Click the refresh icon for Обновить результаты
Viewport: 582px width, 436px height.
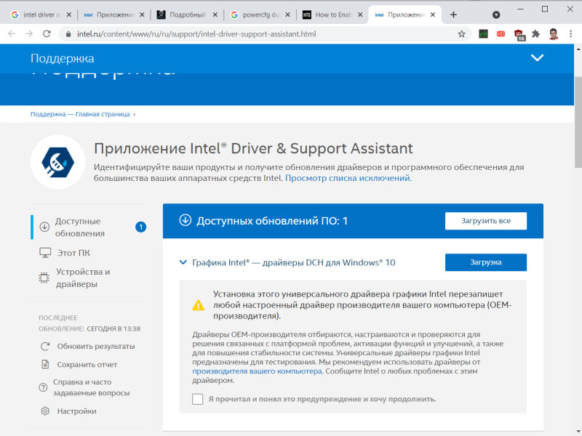pos(45,347)
